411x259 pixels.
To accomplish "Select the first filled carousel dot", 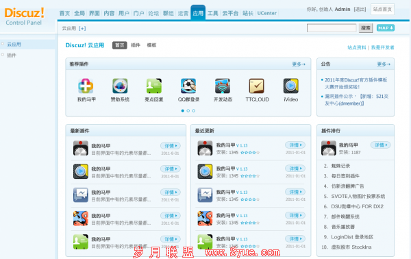I will click(x=183, y=111).
